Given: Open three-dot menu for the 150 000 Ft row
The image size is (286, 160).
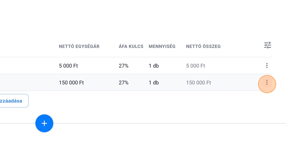Looking at the screenshot, I should point(267,83).
